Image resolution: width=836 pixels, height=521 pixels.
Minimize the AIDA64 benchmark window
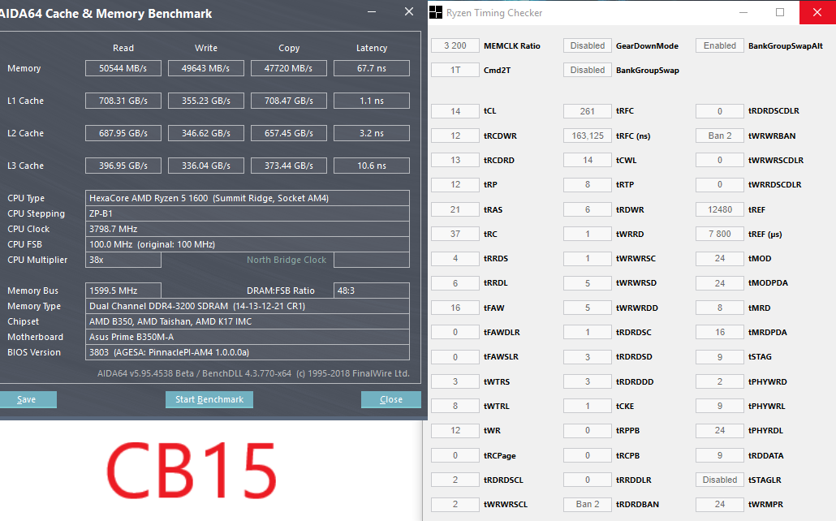372,11
